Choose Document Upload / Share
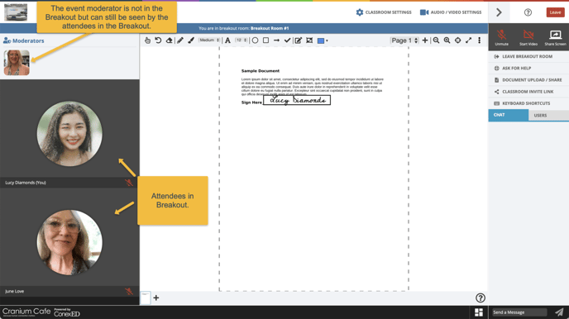This screenshot has width=569, height=319. [528, 79]
